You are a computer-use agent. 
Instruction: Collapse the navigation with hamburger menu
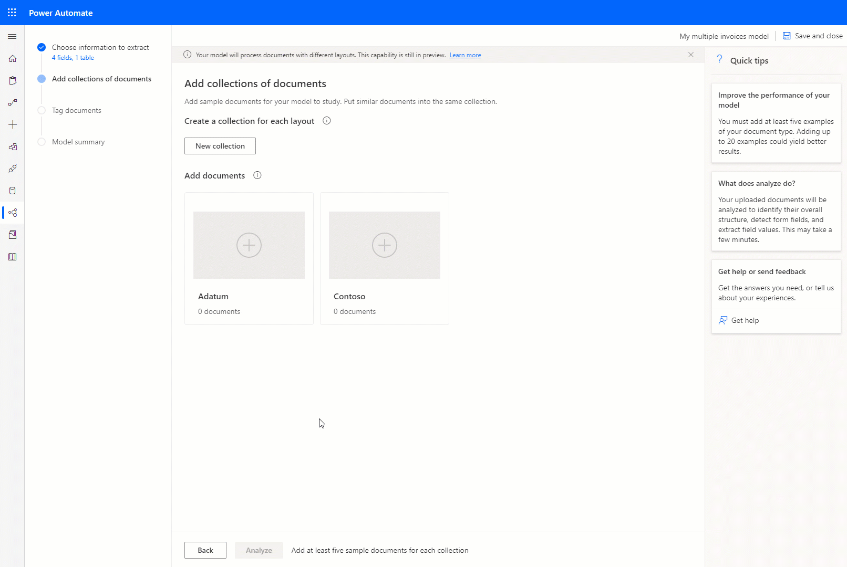(12, 36)
